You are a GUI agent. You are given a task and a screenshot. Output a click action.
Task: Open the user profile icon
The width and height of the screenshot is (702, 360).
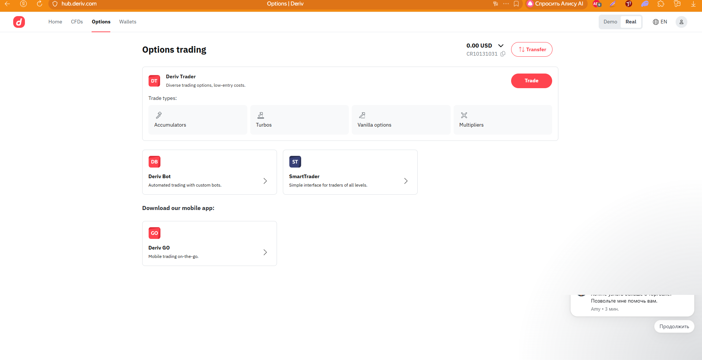click(681, 22)
